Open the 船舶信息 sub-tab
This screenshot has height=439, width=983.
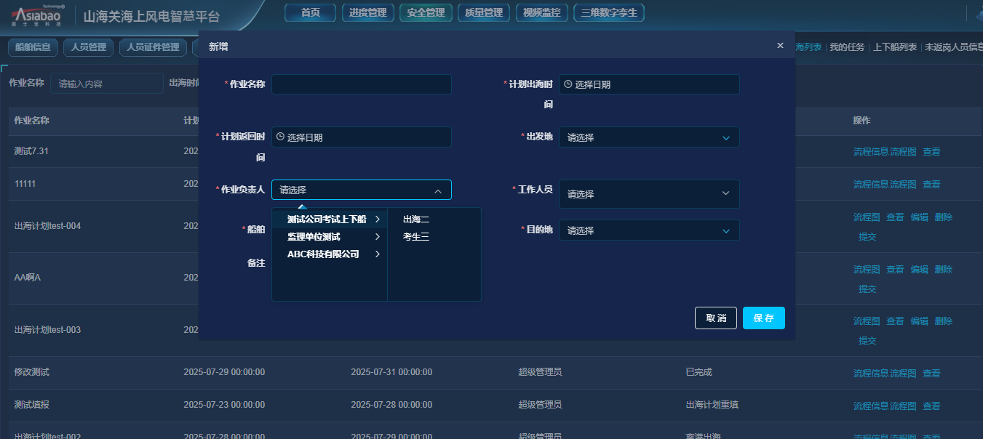[x=33, y=47]
